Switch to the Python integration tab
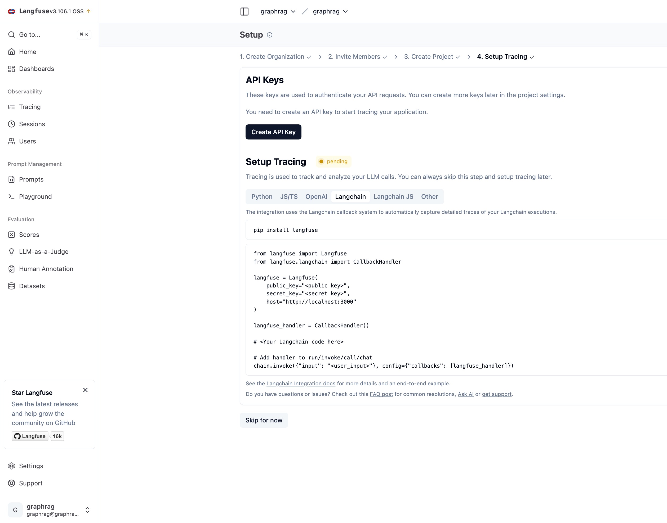The height and width of the screenshot is (523, 667). (262, 197)
